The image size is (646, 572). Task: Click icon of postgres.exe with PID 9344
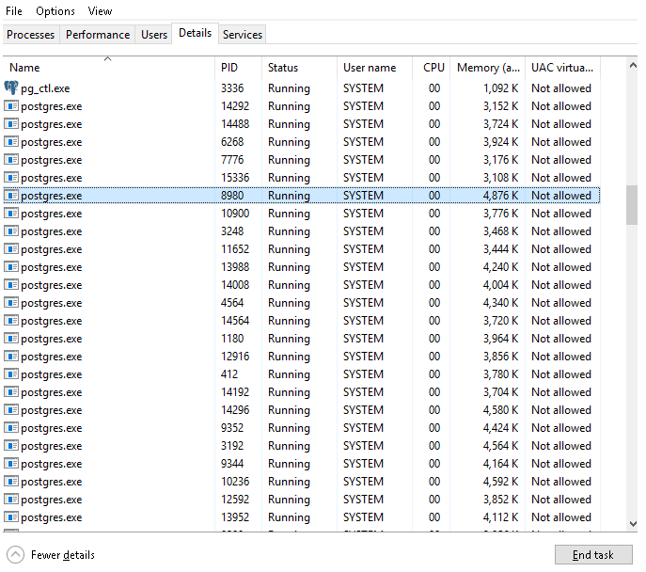(x=11, y=464)
